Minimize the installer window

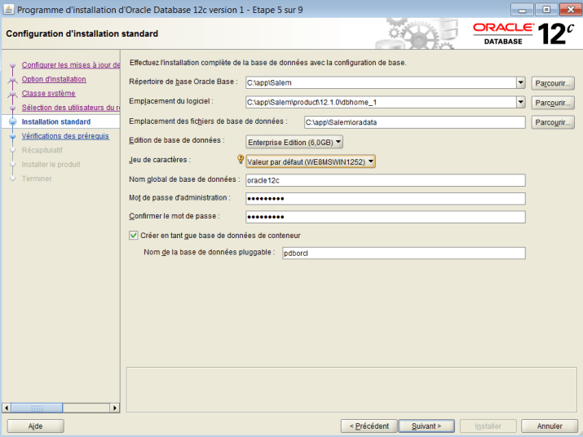(522, 9)
